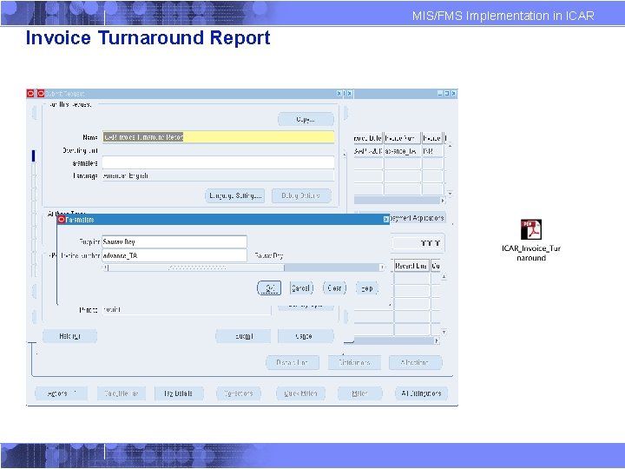Click the lines grid horizontal scrollbar right arrow
625x469 pixels.
pyautogui.click(x=437, y=340)
